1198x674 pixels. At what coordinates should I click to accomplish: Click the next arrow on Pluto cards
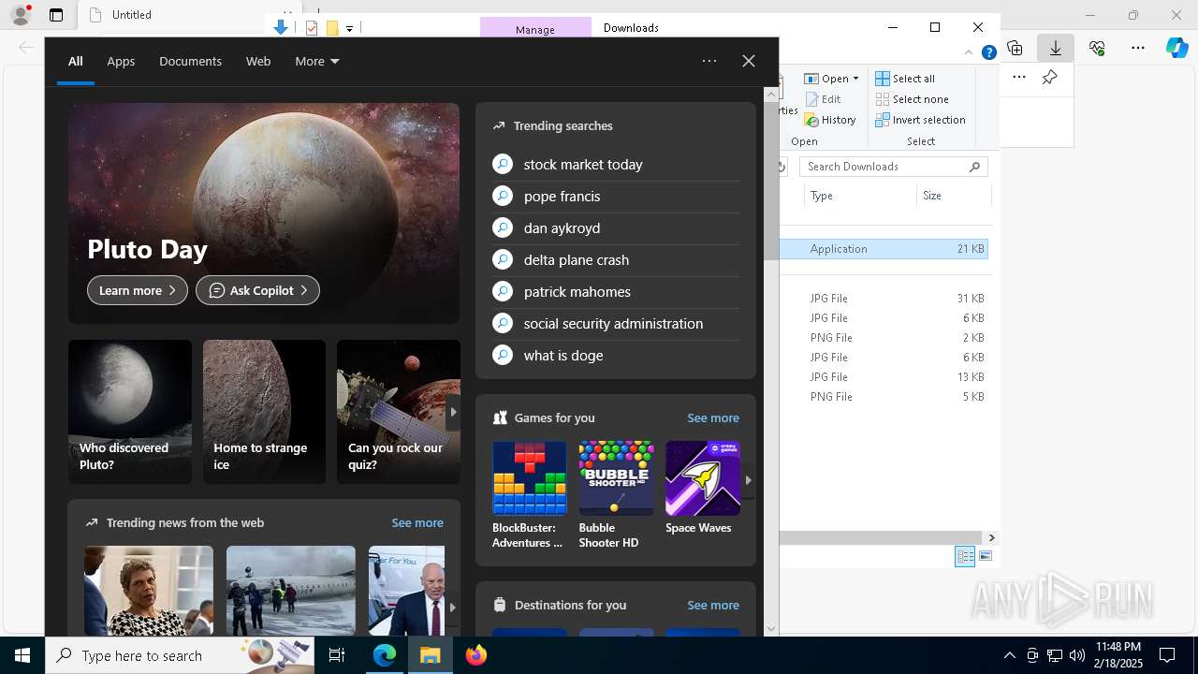[453, 412]
